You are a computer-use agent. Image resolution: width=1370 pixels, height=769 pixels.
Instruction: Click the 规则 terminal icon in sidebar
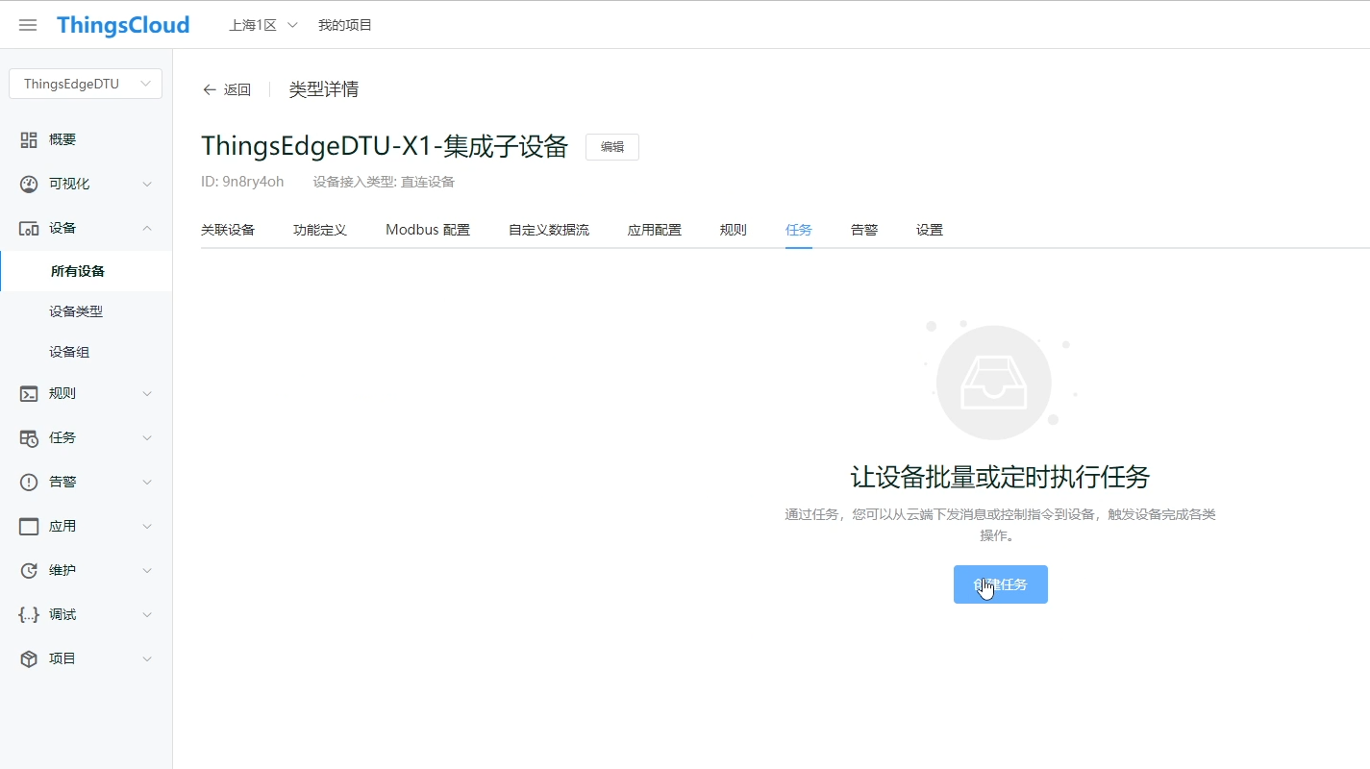tap(29, 393)
